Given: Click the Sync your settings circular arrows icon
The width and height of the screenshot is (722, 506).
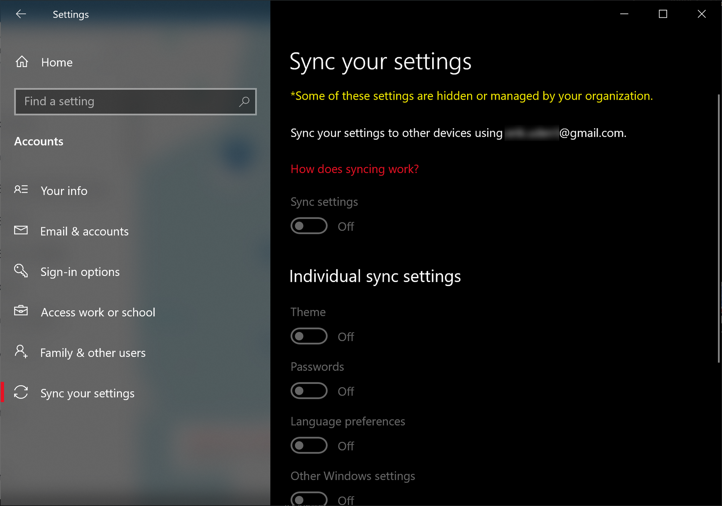Looking at the screenshot, I should 21,392.
